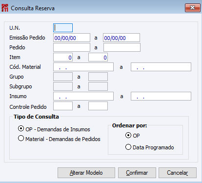Click the red app icon in title bar

click(5, 8)
